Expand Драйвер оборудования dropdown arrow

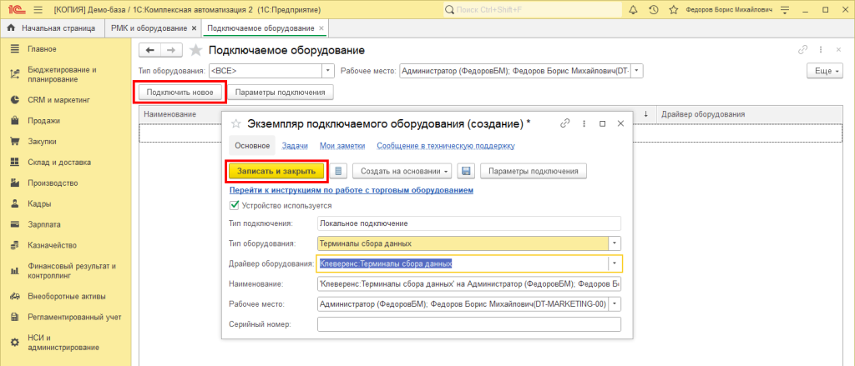[615, 263]
